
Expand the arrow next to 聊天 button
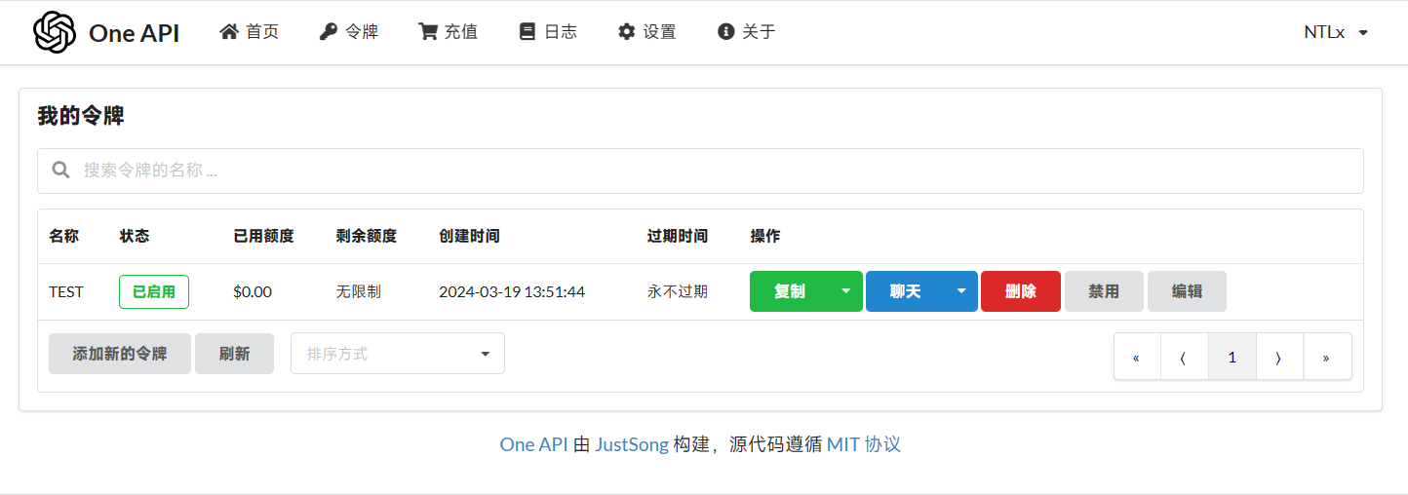(x=961, y=291)
